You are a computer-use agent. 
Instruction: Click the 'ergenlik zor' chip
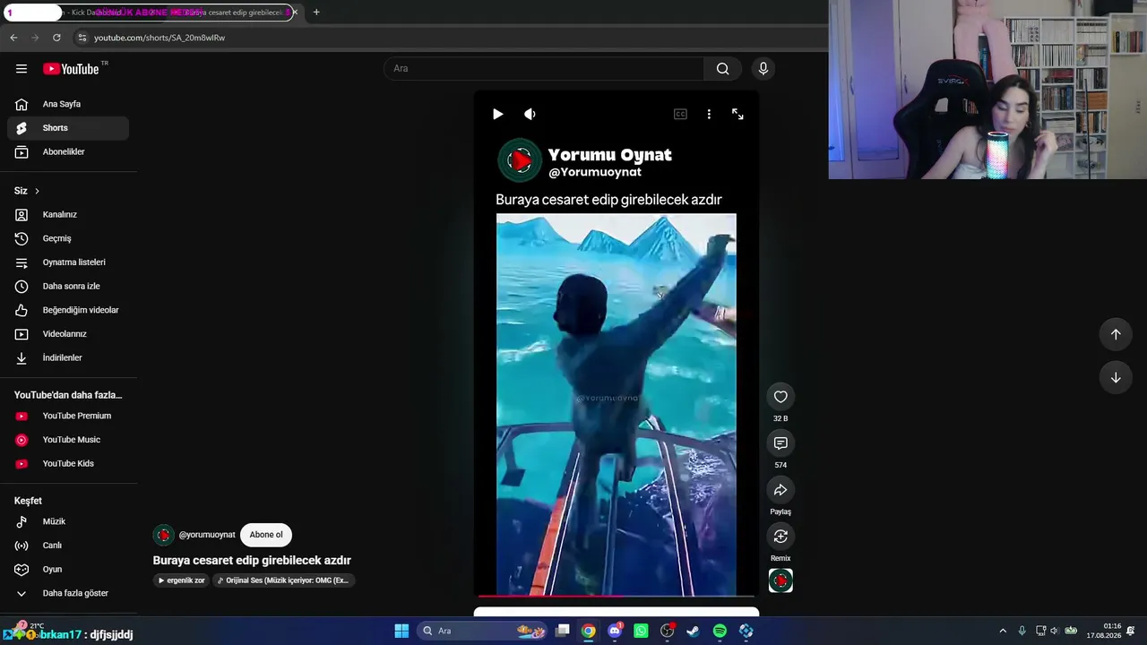click(182, 580)
